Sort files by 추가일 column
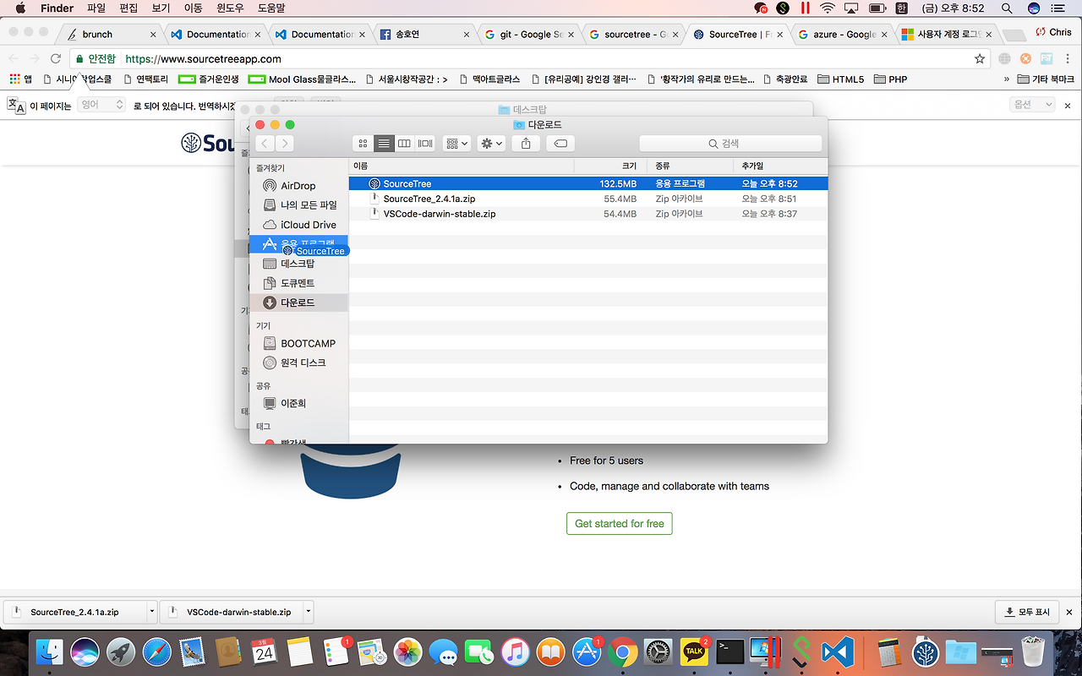Image resolution: width=1082 pixels, height=676 pixels. coord(780,166)
